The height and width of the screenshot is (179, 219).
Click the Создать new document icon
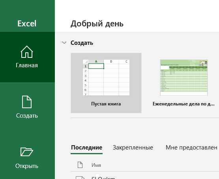(x=27, y=102)
